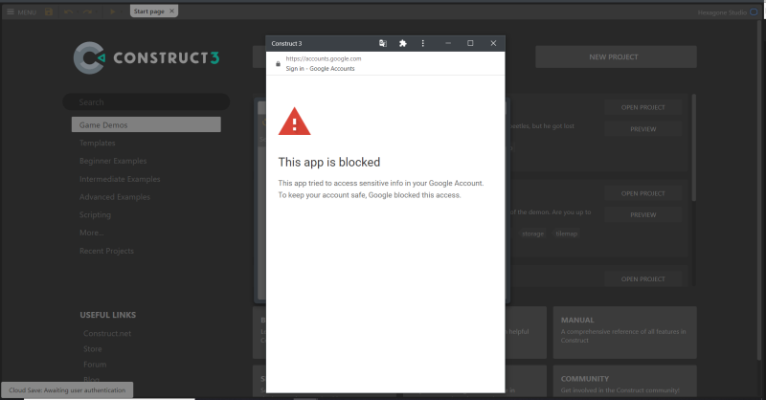Click the NEW PROJECT button
The width and height of the screenshot is (766, 400).
[616, 57]
